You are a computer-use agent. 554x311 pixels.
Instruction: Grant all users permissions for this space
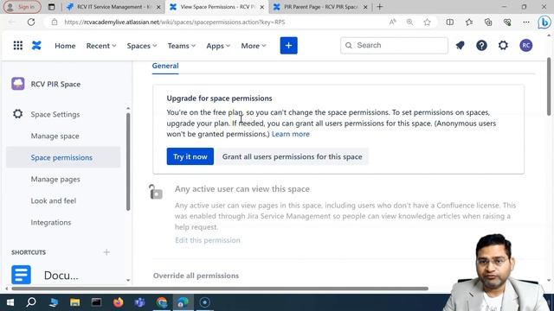293,156
